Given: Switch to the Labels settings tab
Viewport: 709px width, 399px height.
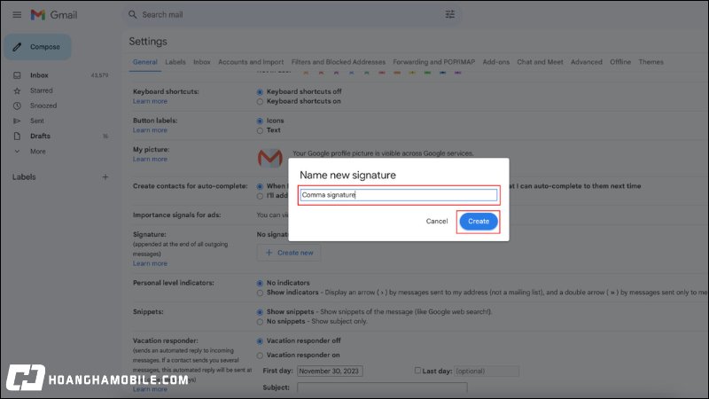Looking at the screenshot, I should pos(175,62).
